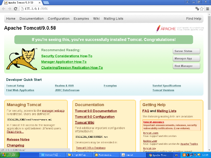Click the scrollbar down arrow
Viewport: 211px width, 158px height.
[209, 150]
